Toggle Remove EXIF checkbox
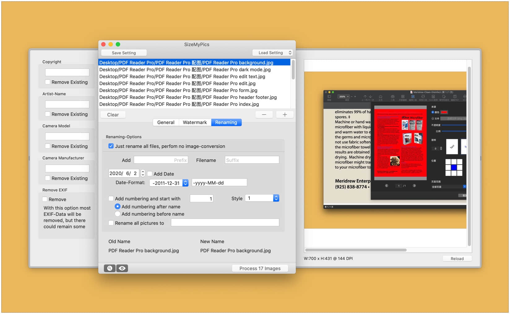This screenshot has height=314, width=510. click(45, 199)
